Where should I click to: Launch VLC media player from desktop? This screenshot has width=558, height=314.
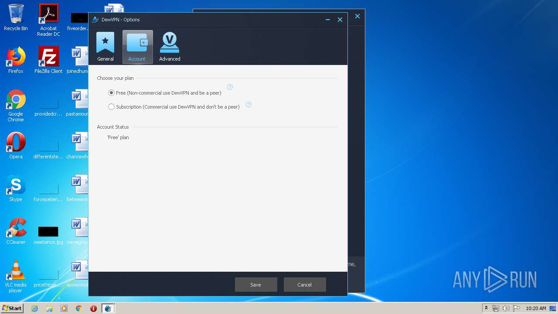tap(16, 276)
